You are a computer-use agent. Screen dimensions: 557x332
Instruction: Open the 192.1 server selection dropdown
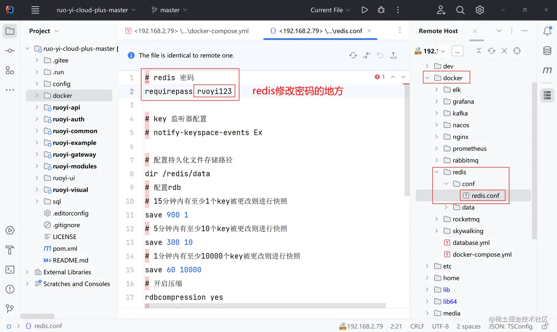pos(430,51)
